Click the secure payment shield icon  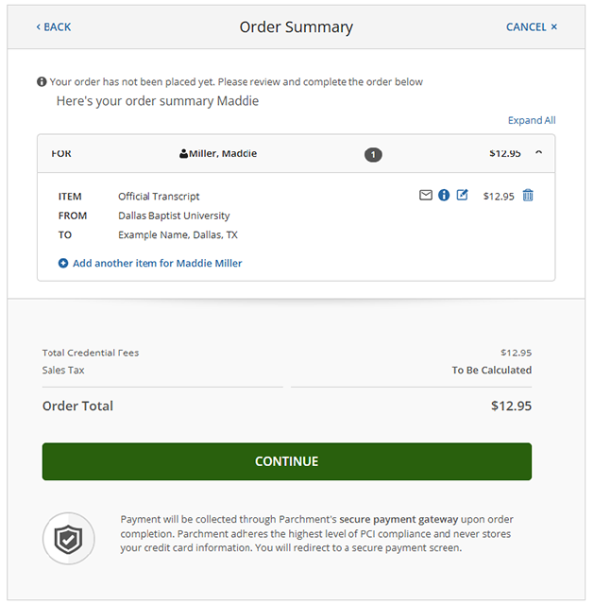[x=68, y=539]
